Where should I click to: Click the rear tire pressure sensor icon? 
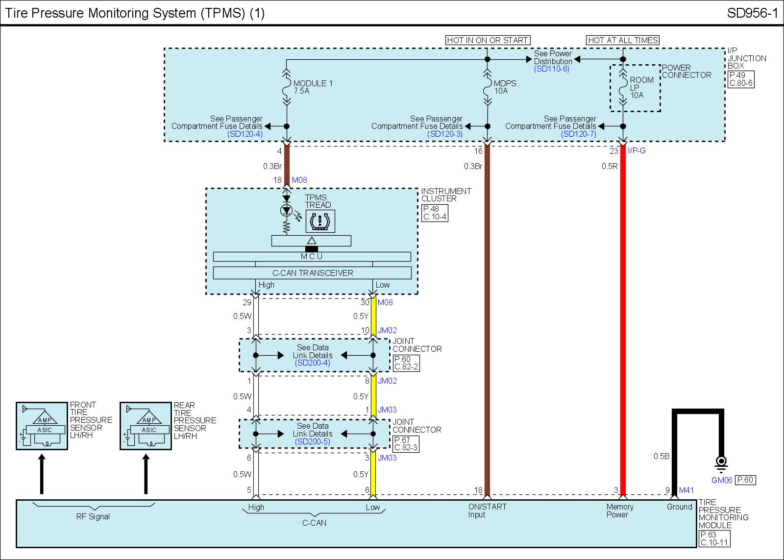pos(146,426)
